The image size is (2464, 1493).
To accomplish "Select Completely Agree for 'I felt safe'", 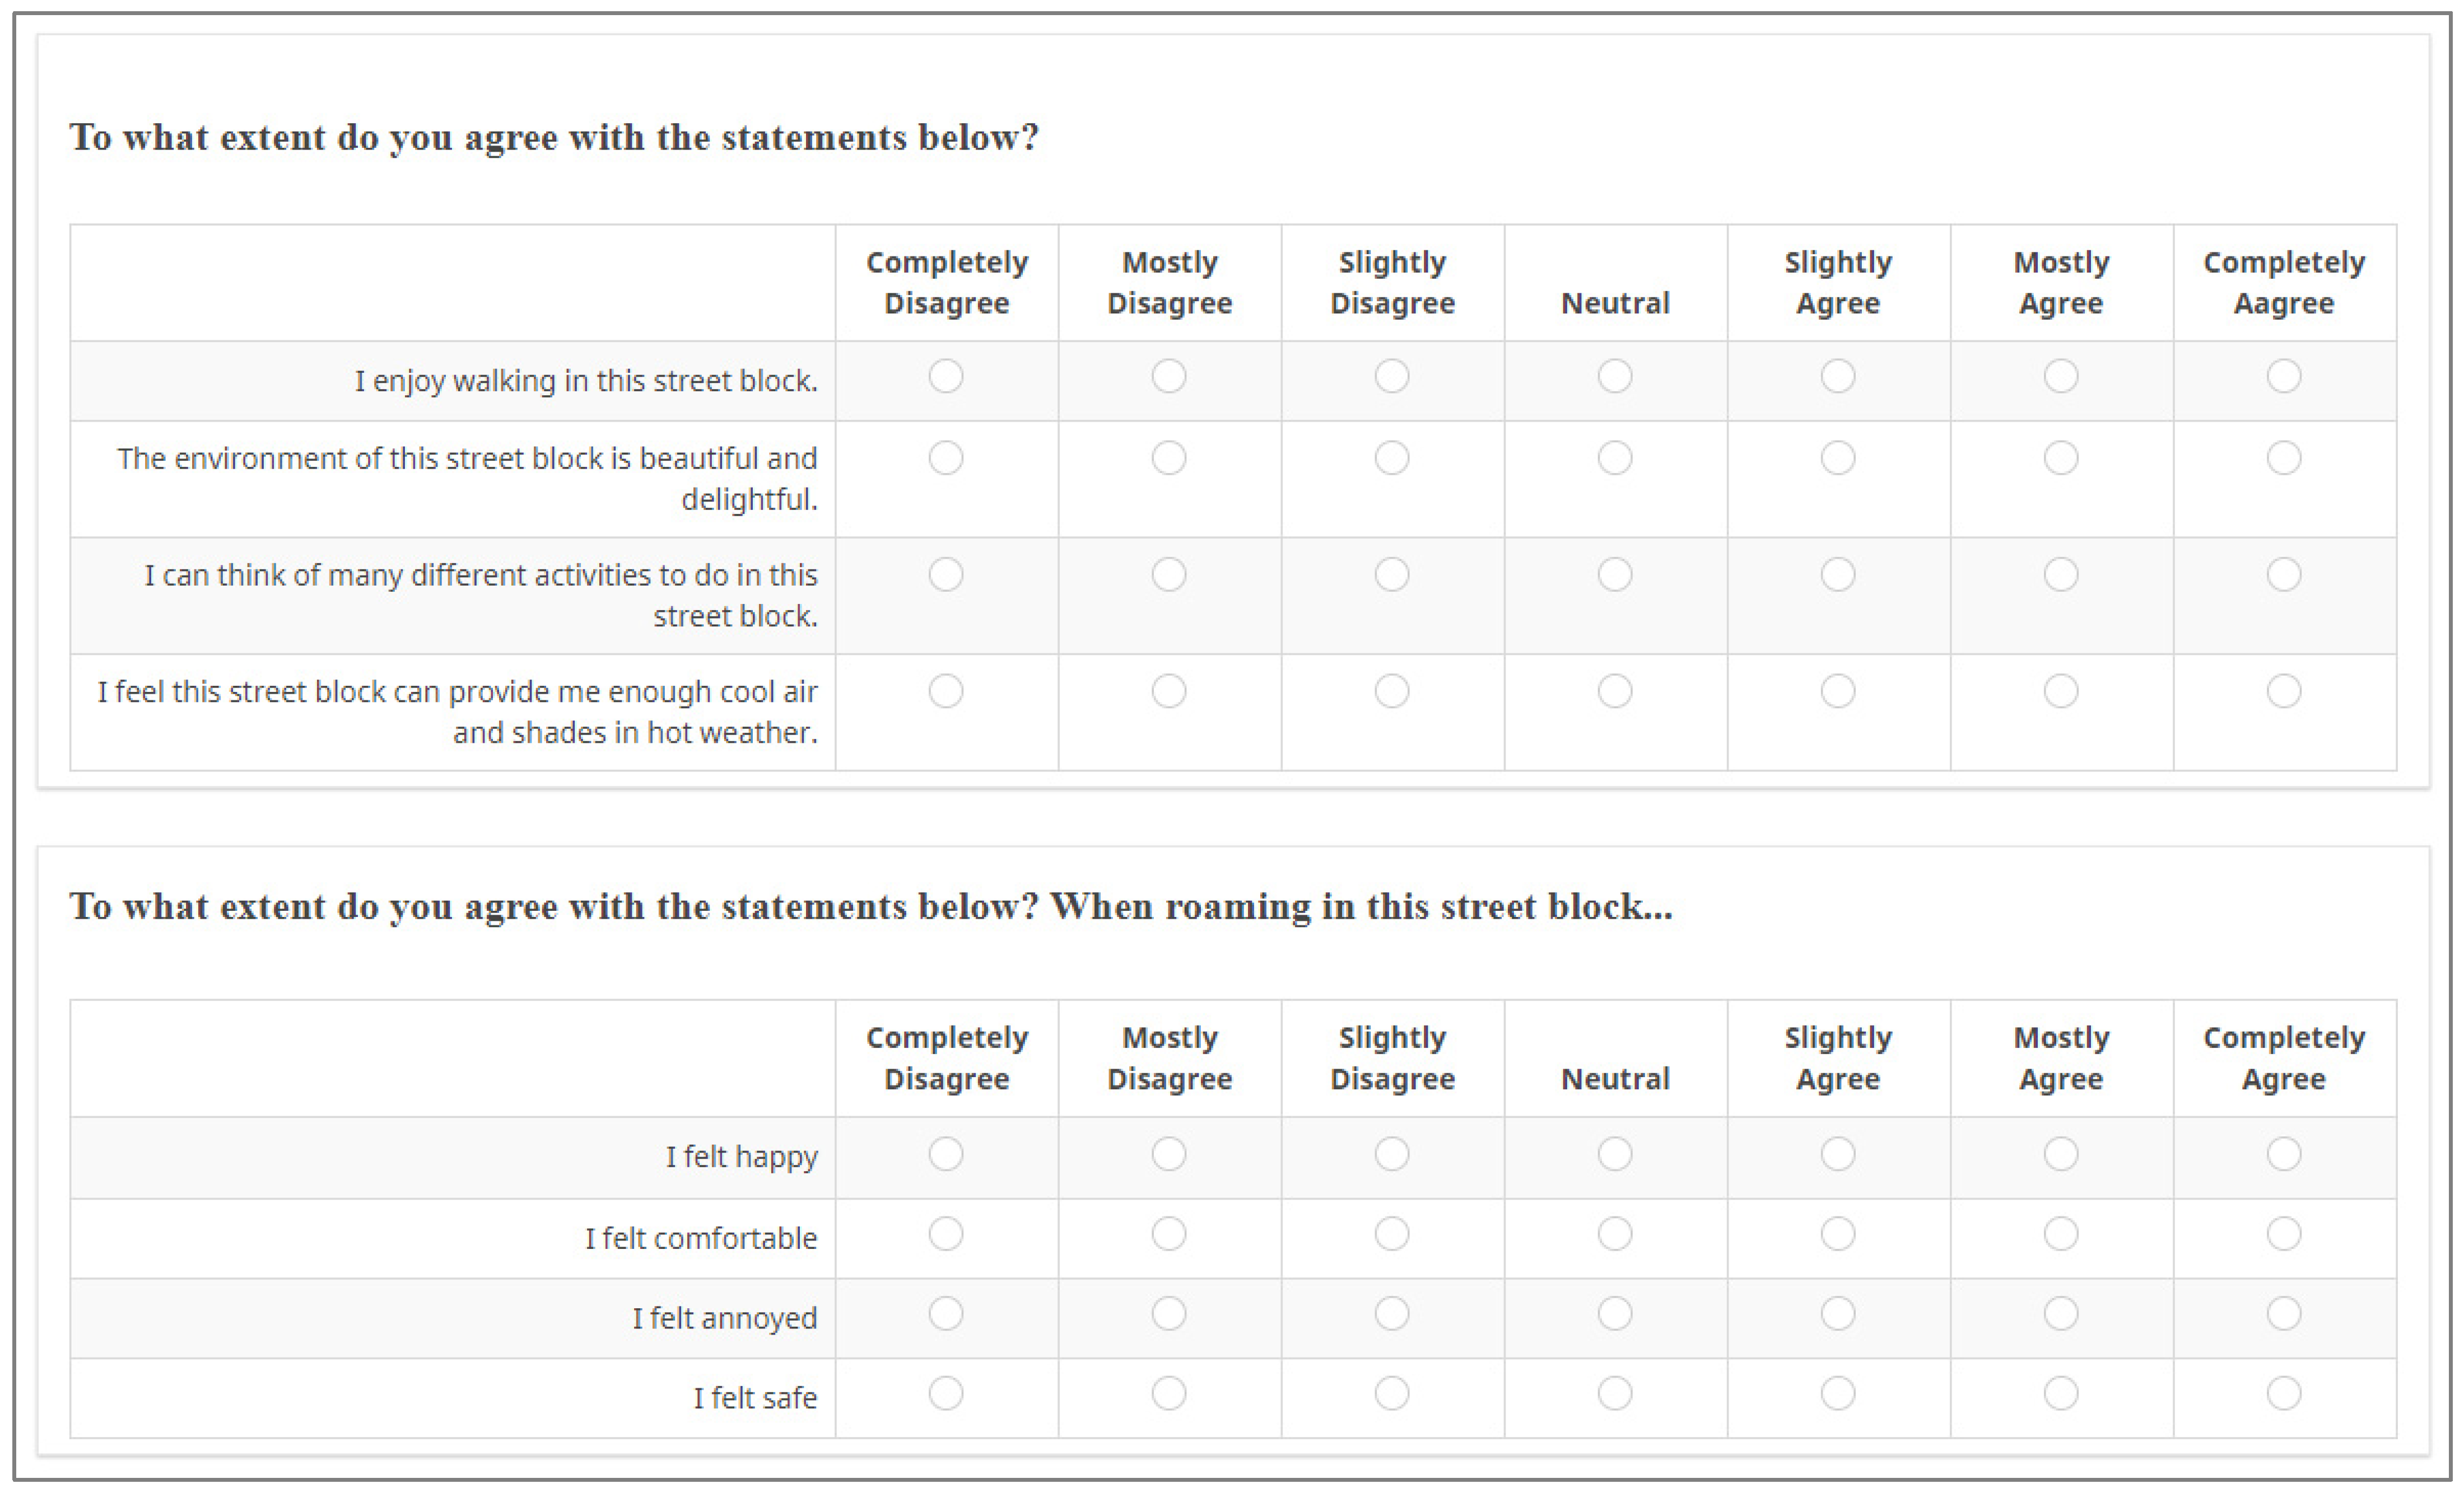I will (x=2283, y=1393).
